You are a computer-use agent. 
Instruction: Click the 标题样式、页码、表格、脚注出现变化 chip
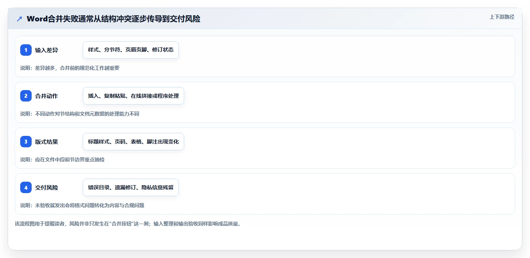click(x=133, y=142)
